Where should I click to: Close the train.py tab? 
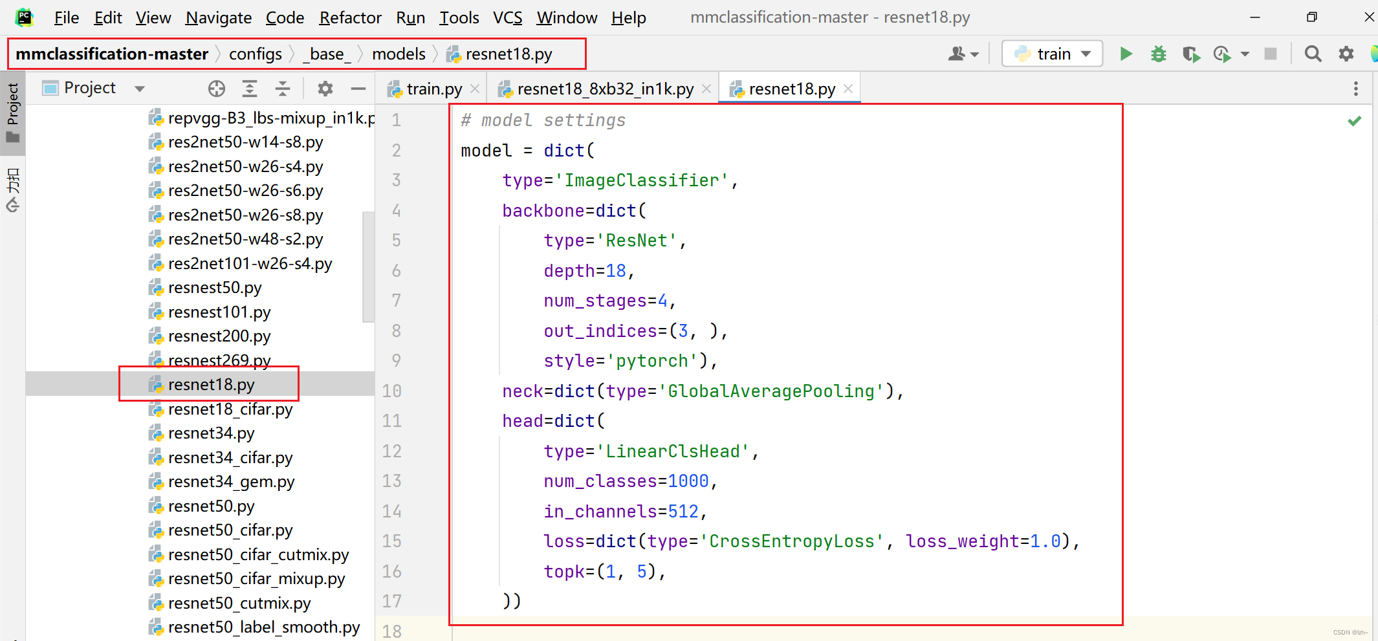[475, 89]
